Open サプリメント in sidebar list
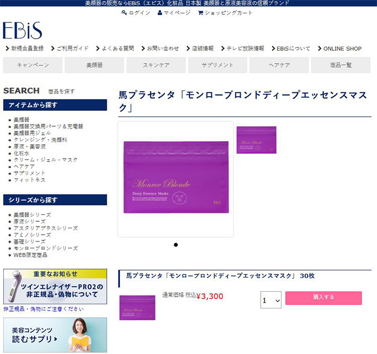This screenshot has height=354, width=377. pos(29,173)
